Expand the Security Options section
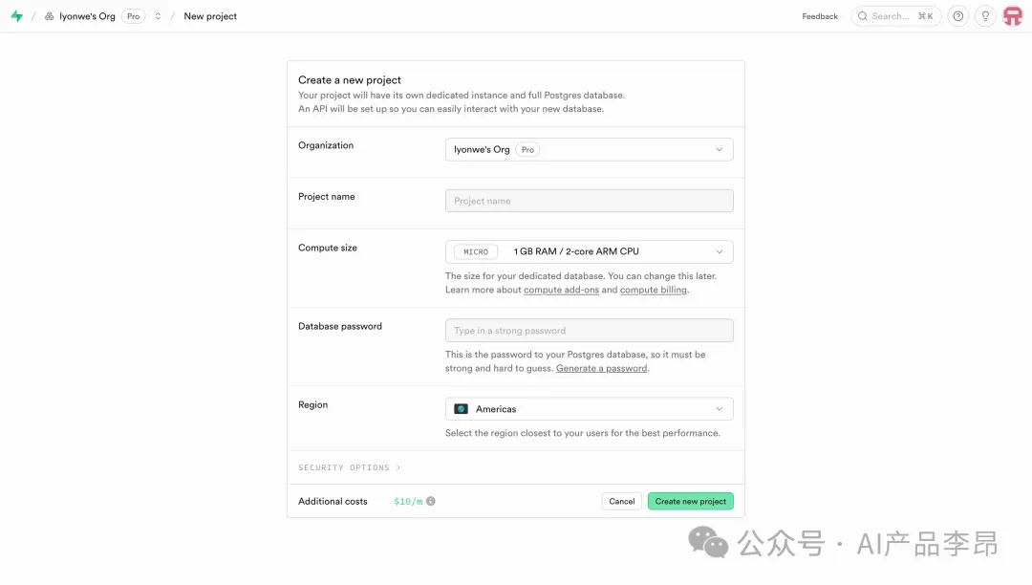Viewport: 1032px width, 585px height. click(x=349, y=467)
